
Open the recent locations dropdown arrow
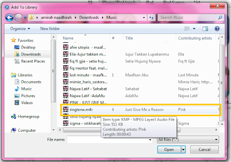coord(25,18)
